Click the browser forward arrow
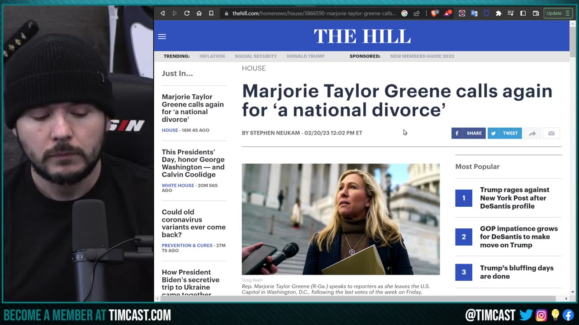 pos(175,14)
